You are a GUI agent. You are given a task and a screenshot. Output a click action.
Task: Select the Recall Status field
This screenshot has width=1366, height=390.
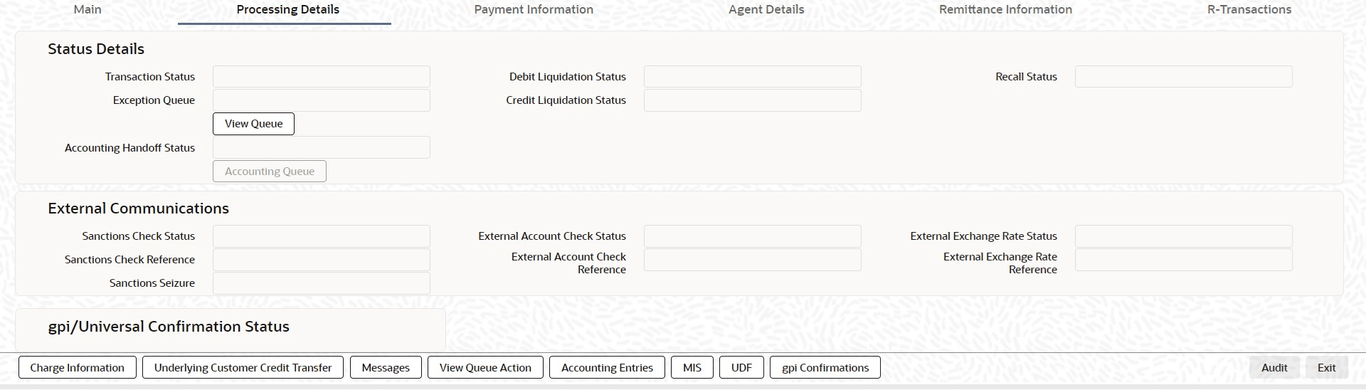click(1183, 77)
